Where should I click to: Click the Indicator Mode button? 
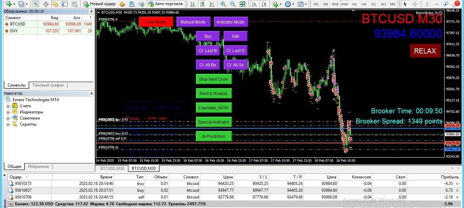(x=230, y=22)
